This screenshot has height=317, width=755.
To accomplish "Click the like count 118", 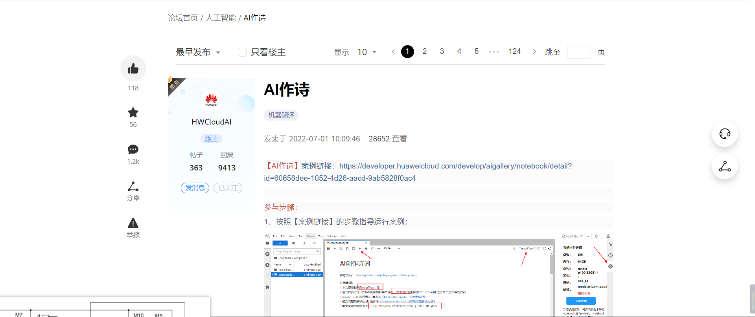I will [133, 88].
